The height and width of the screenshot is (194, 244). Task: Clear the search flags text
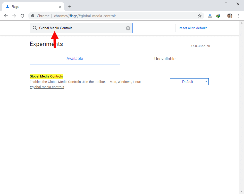click(128, 28)
